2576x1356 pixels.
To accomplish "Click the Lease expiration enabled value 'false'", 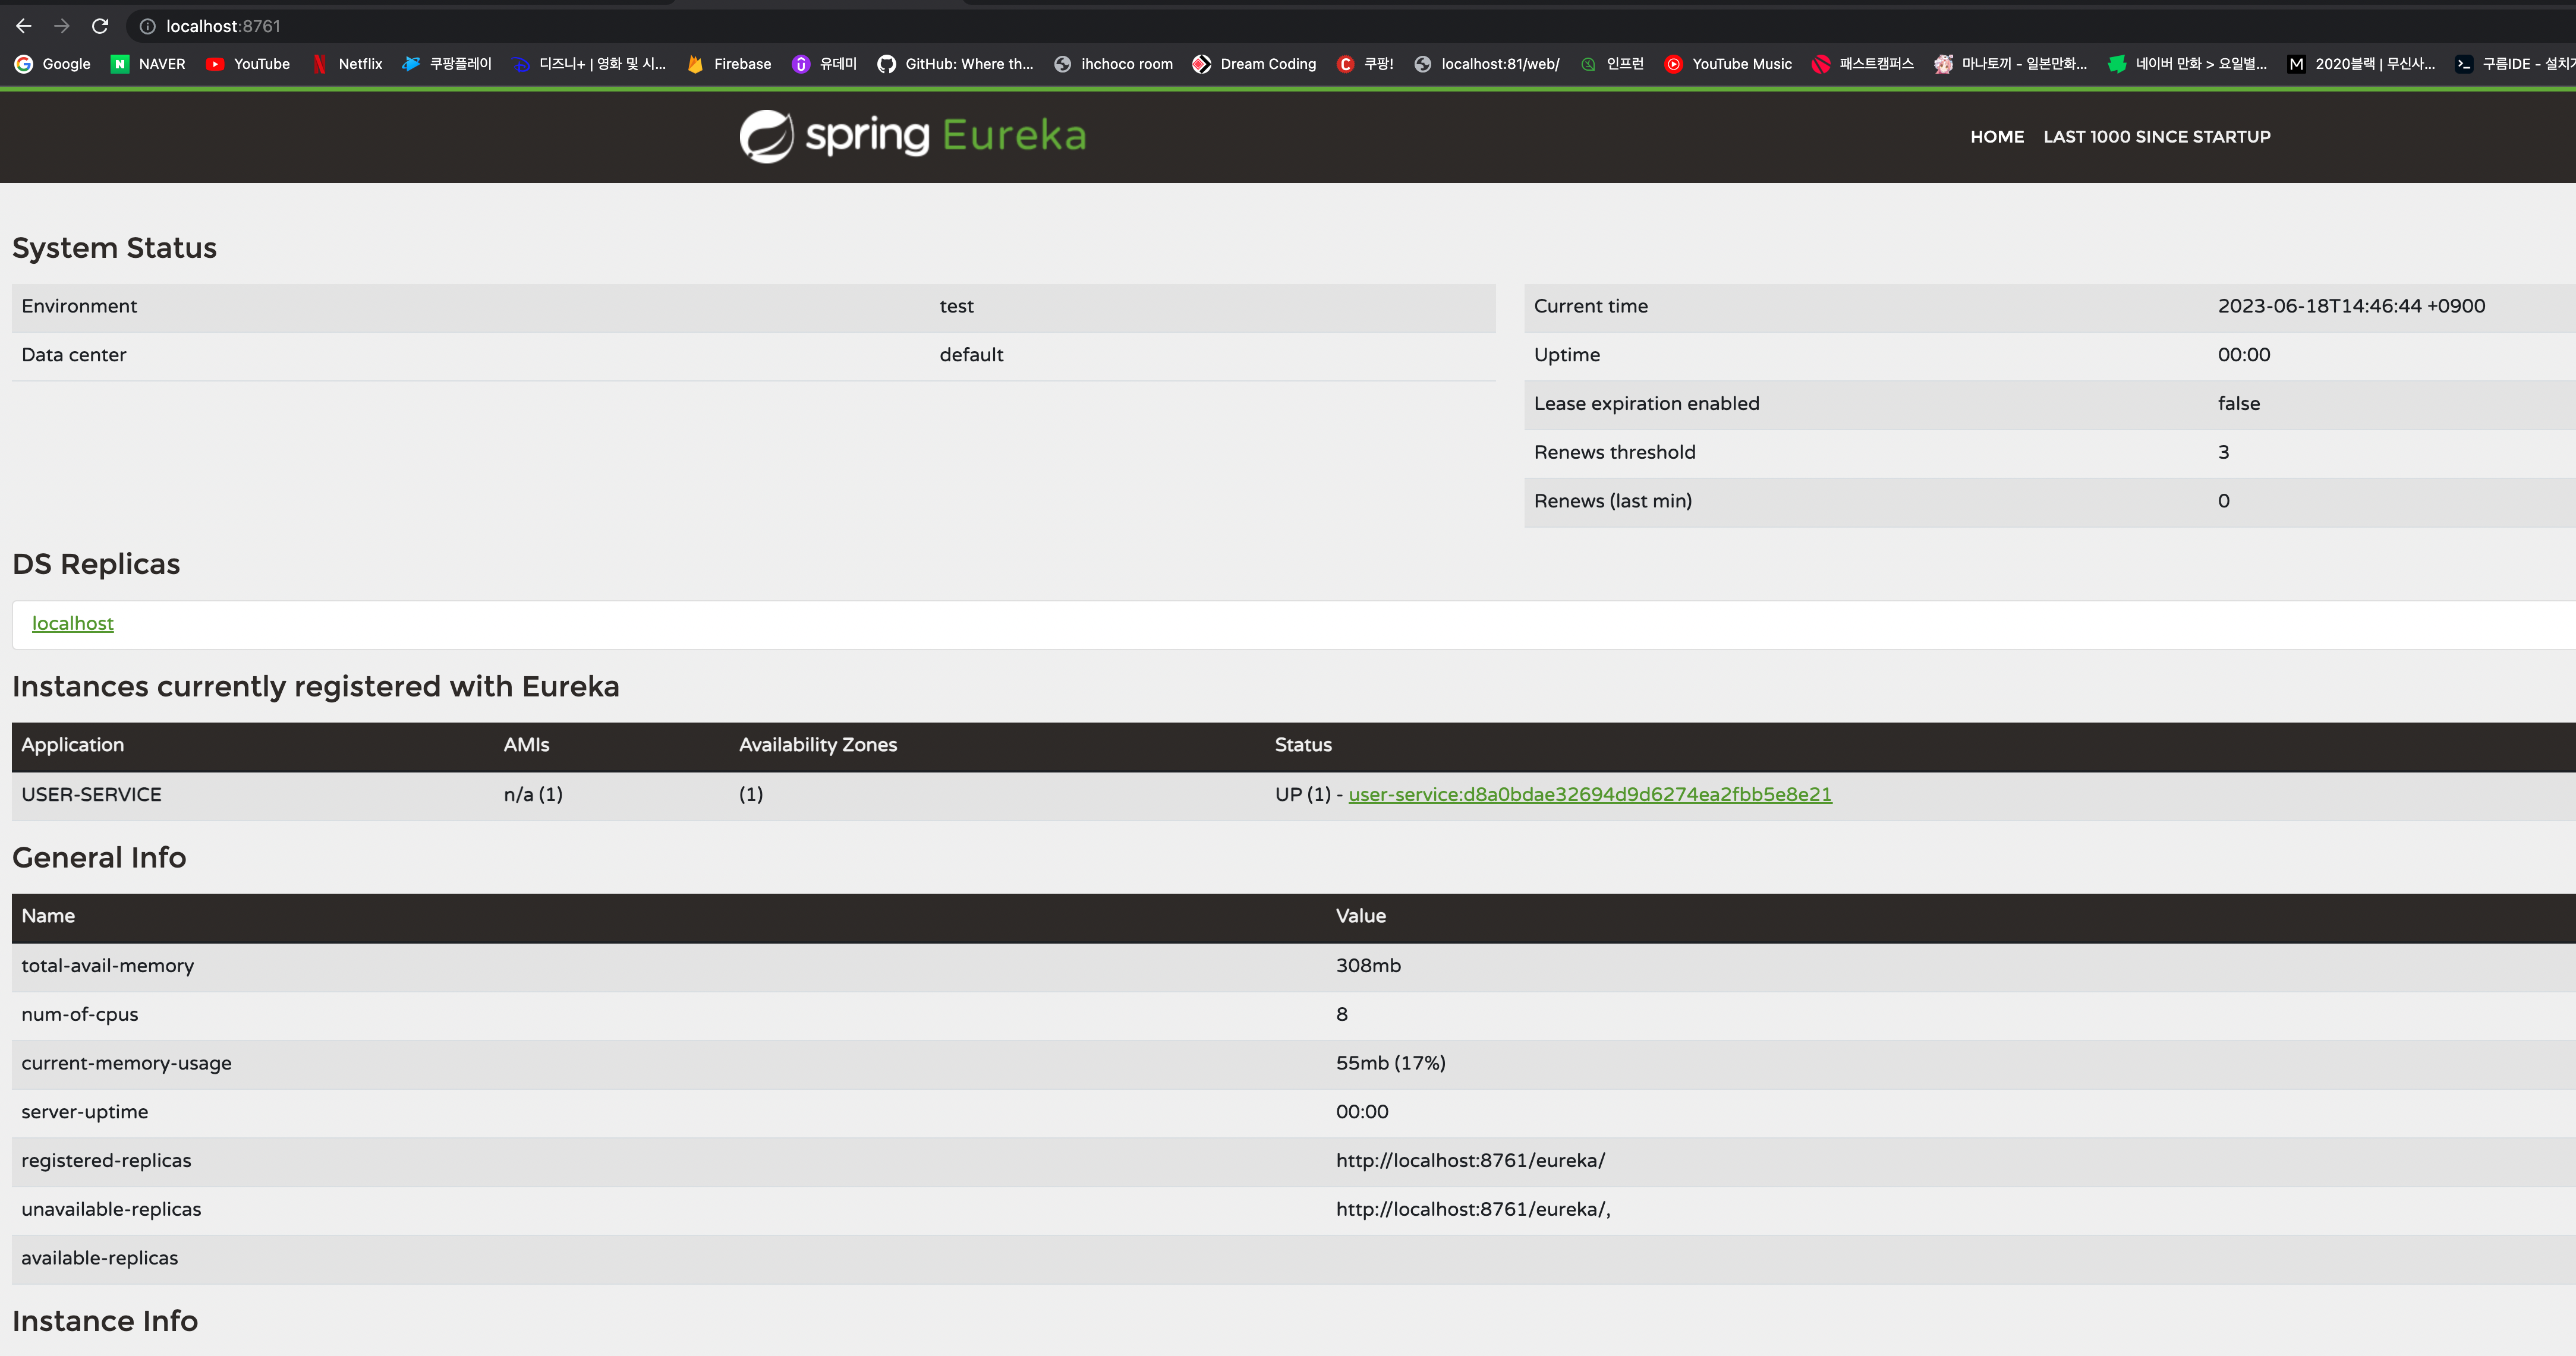I will (2238, 404).
